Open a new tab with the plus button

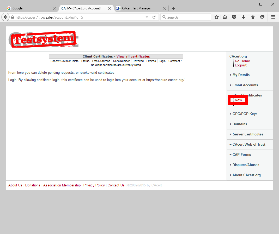pos(173,8)
